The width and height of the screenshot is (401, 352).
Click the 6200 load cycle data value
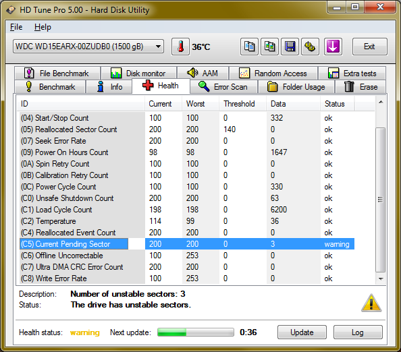(x=279, y=210)
